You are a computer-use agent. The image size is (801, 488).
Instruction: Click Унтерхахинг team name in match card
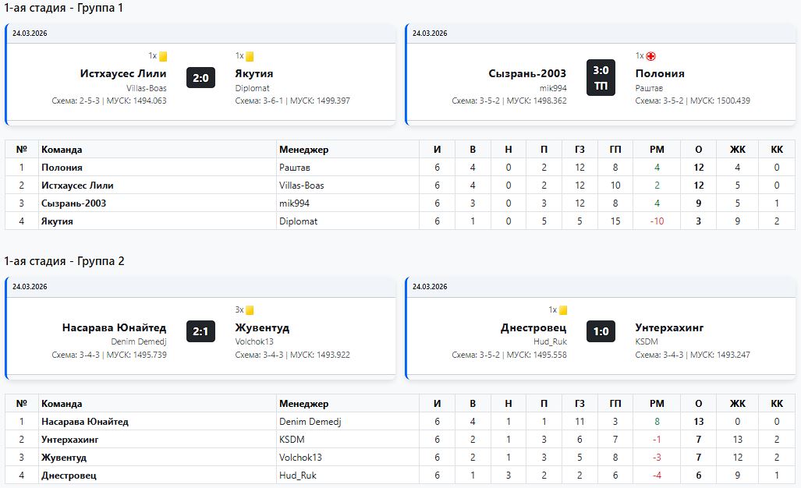[x=669, y=327]
